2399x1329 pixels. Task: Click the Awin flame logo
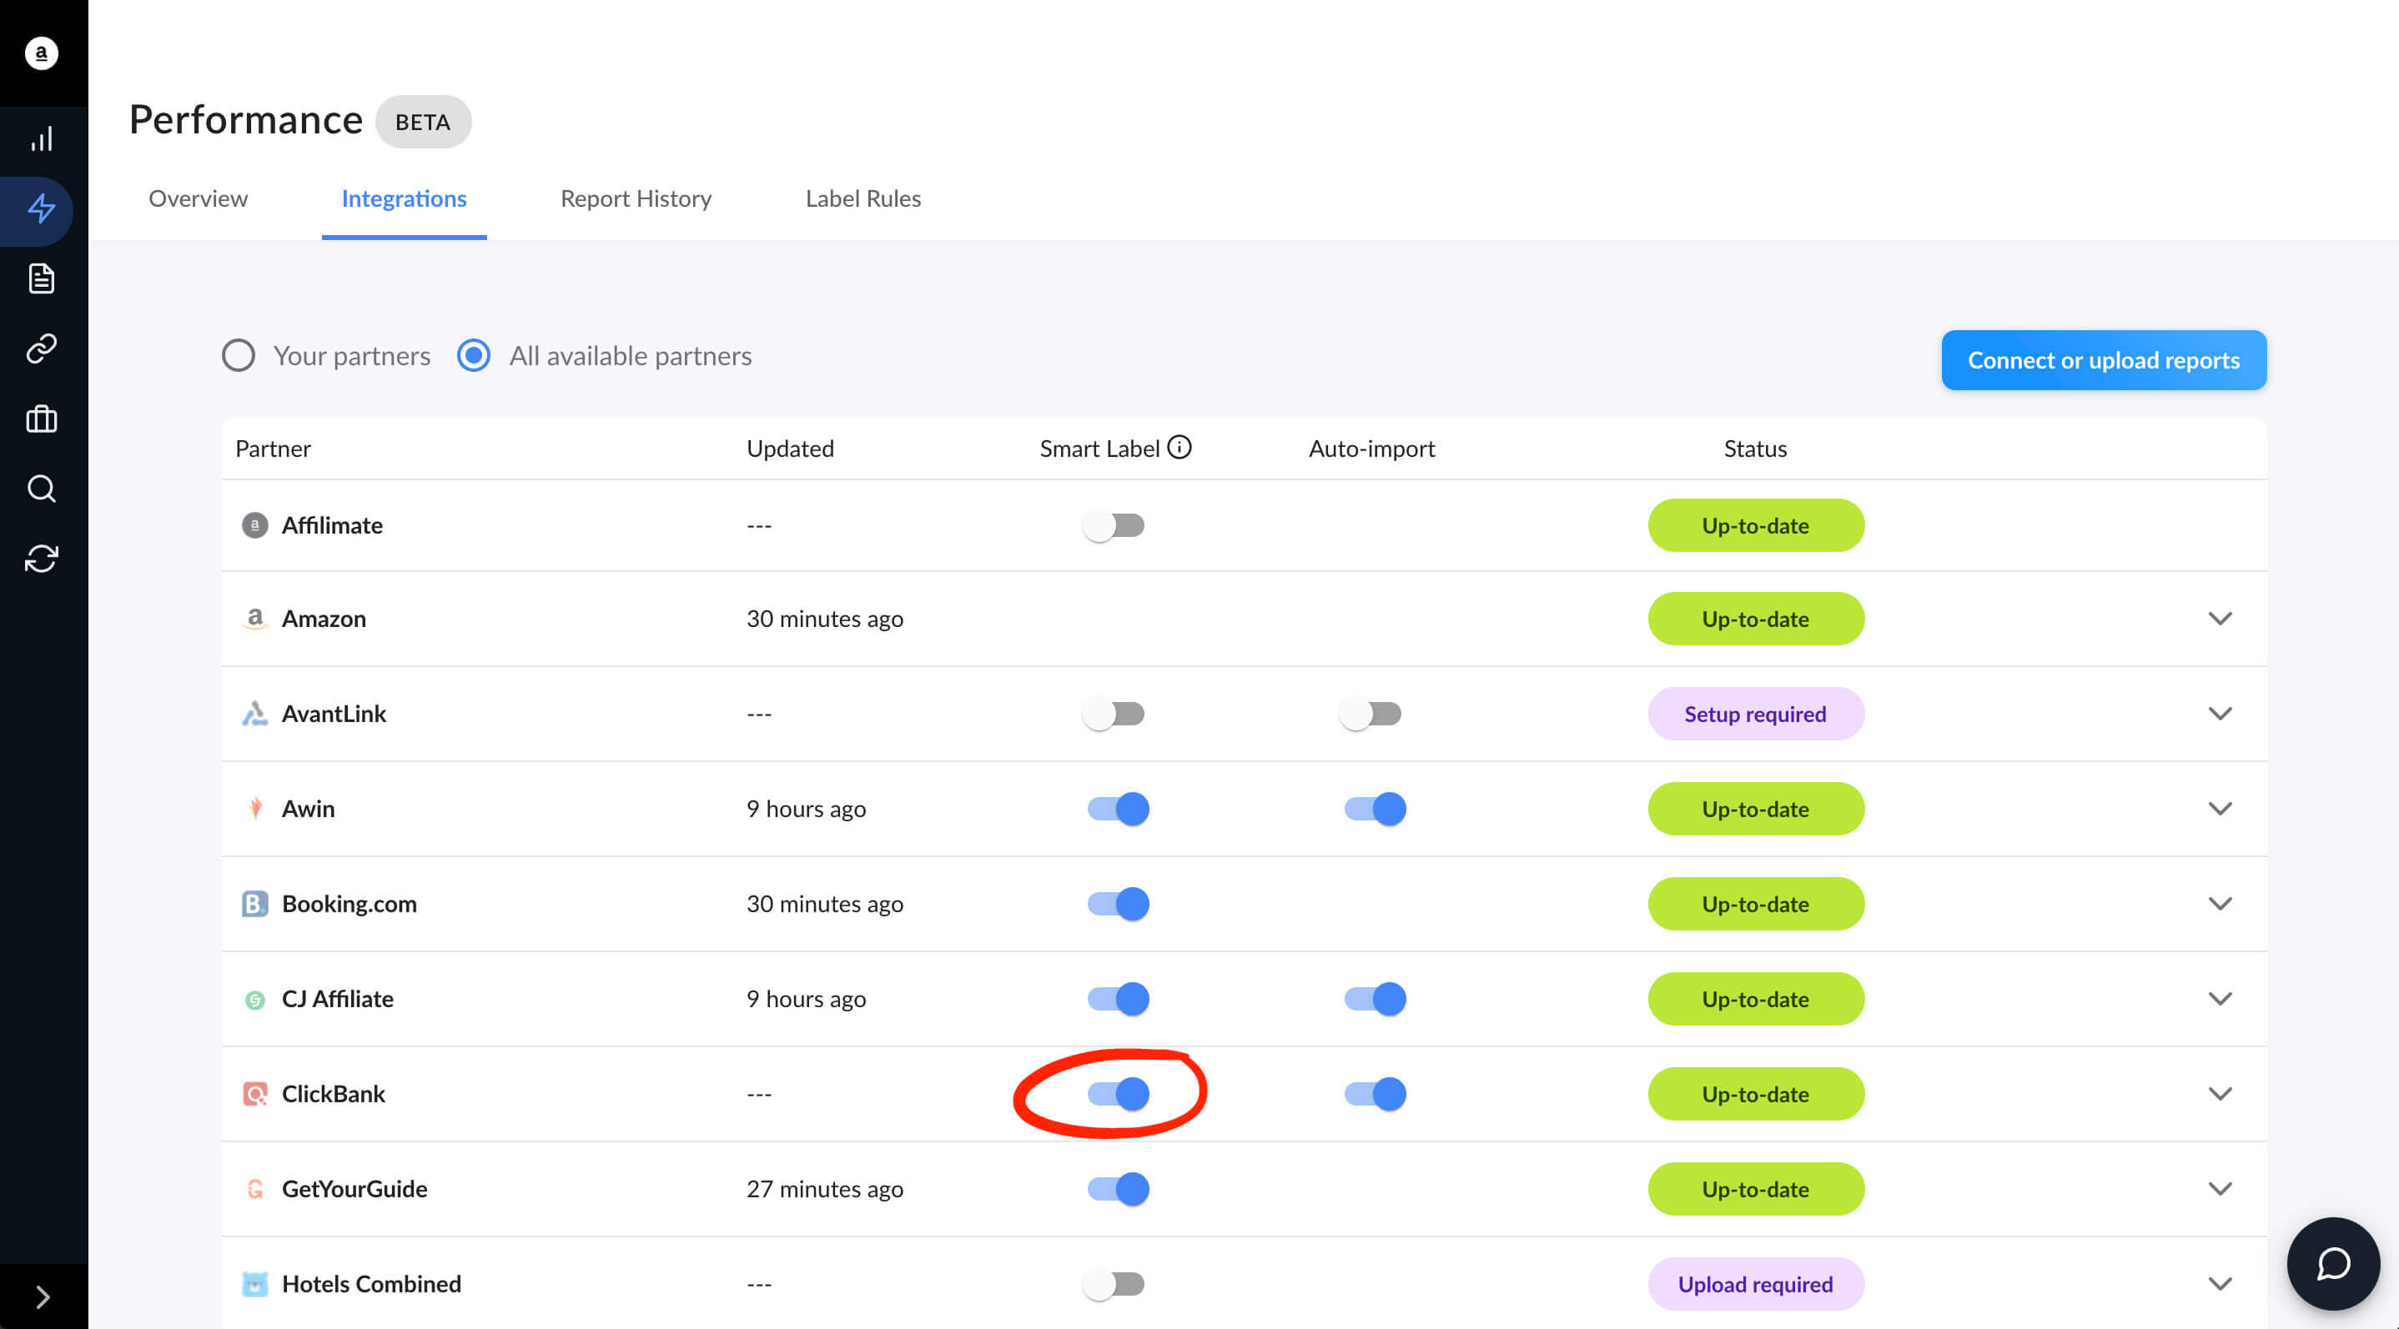click(254, 809)
